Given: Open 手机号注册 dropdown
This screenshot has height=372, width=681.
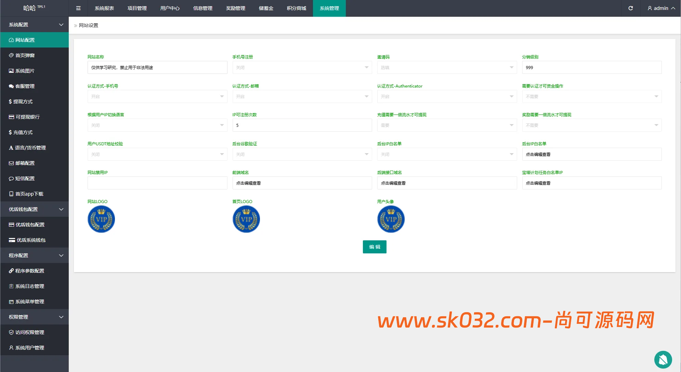Looking at the screenshot, I should point(302,67).
